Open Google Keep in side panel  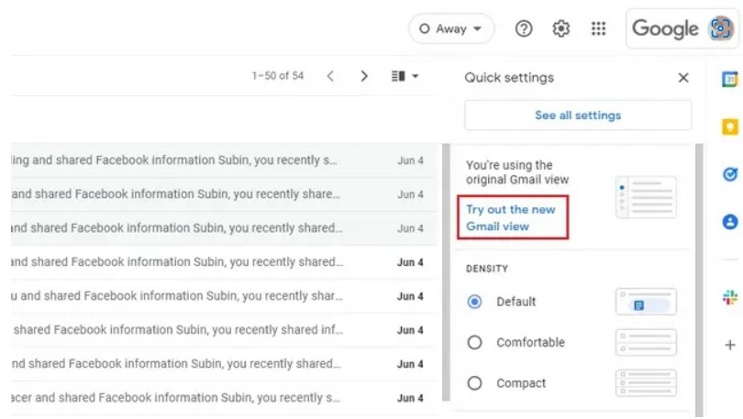730,127
